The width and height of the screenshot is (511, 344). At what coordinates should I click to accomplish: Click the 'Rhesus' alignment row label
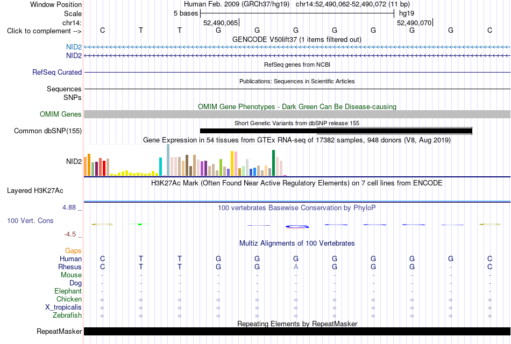pos(70,267)
